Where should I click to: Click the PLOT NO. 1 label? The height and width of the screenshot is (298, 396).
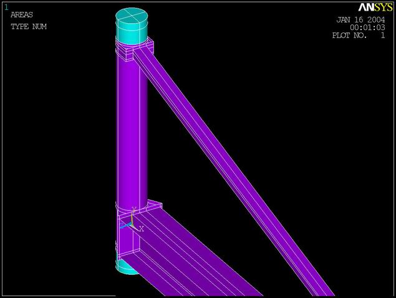pos(359,35)
